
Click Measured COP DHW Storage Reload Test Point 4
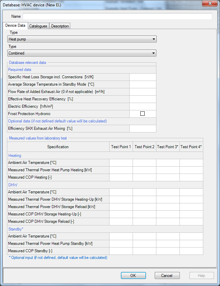(191, 221)
